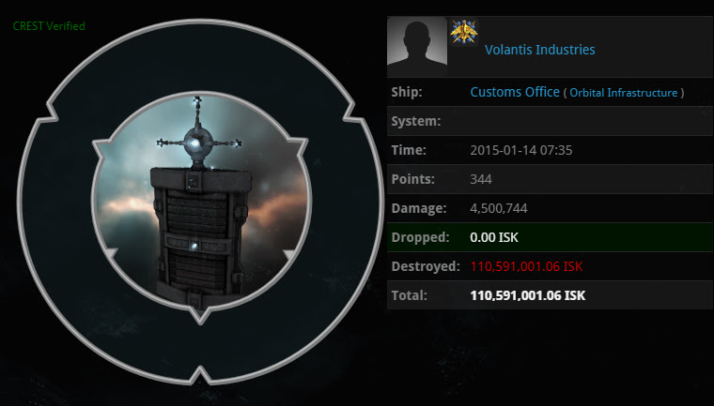The width and height of the screenshot is (714, 406).
Task: Click the Damage: row label
Action: 419,209
